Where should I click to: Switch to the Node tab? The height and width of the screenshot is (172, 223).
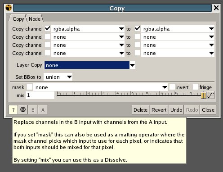(x=35, y=19)
